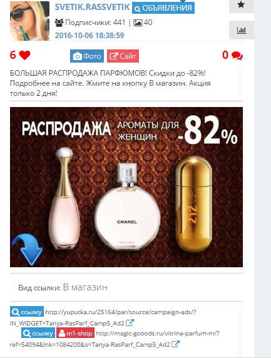271x358 pixels.
Task: Click the blue Фото button
Action: (x=87, y=56)
